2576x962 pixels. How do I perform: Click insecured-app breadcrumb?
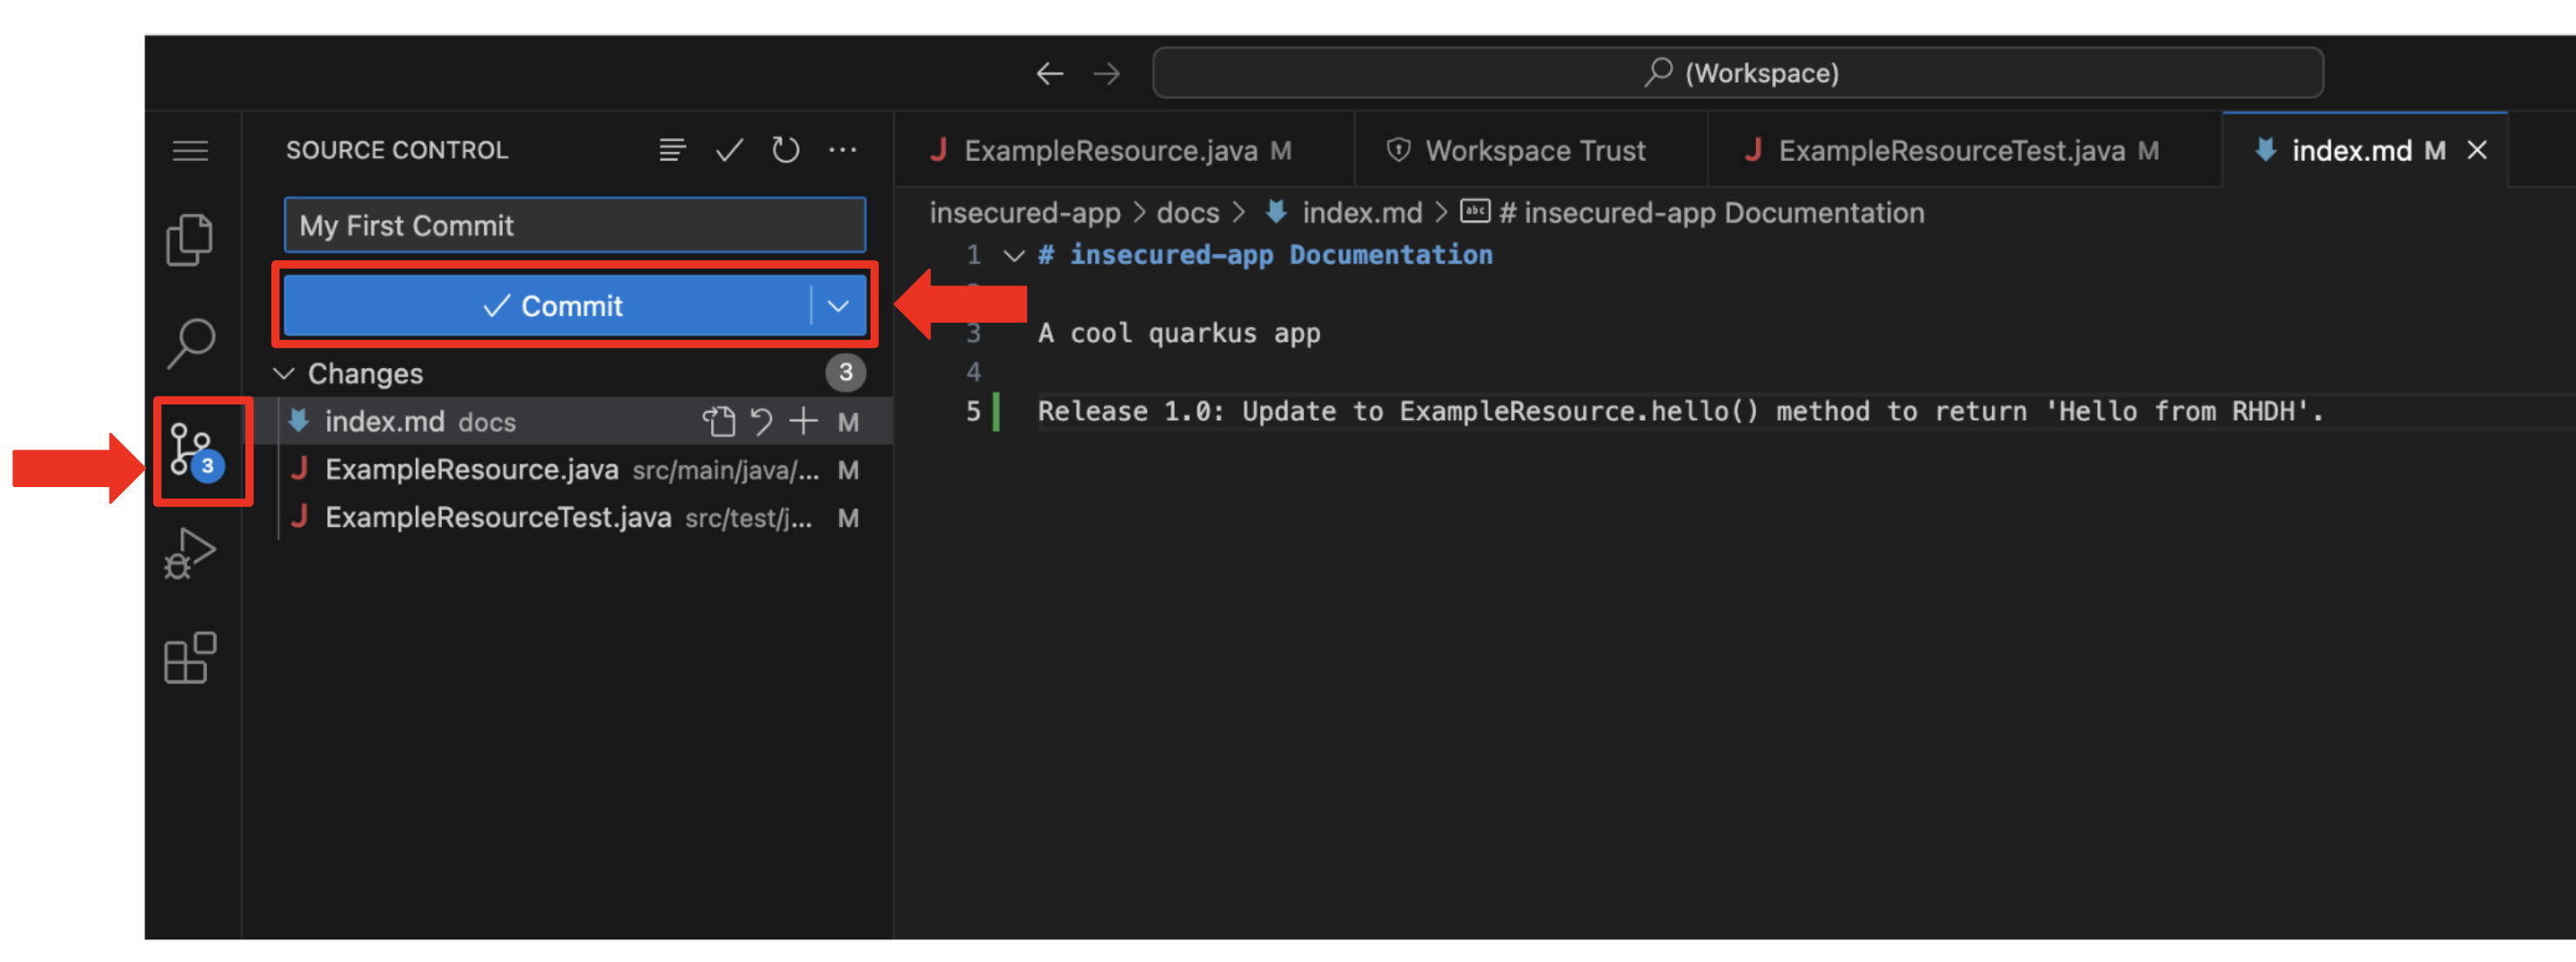click(1025, 213)
